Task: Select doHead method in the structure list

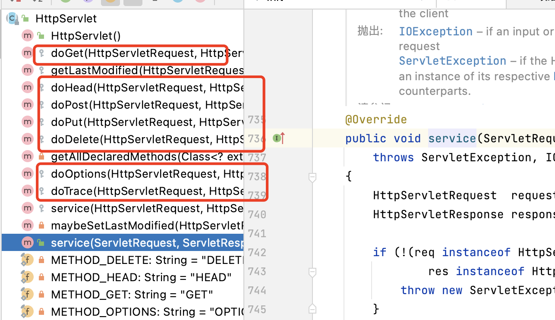Action: click(147, 88)
